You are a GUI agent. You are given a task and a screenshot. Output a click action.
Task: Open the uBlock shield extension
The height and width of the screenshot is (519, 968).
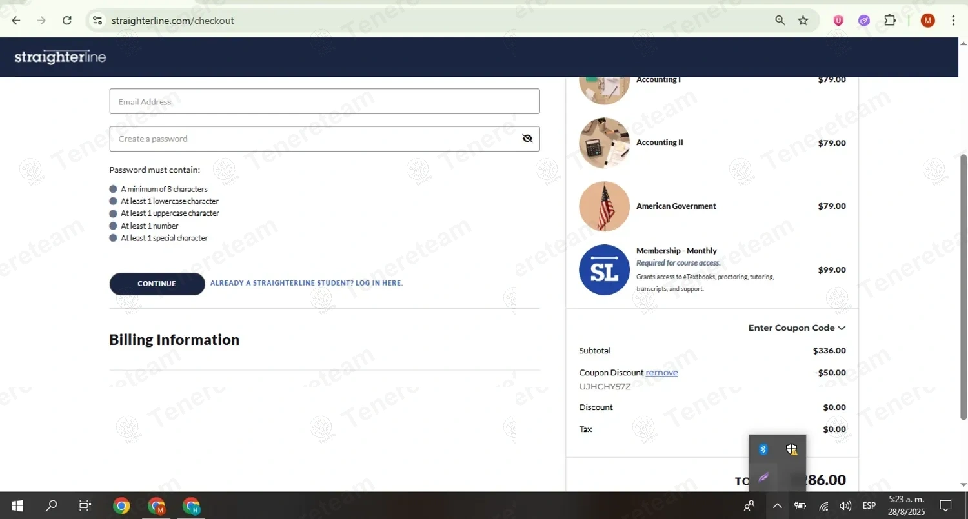pos(838,21)
